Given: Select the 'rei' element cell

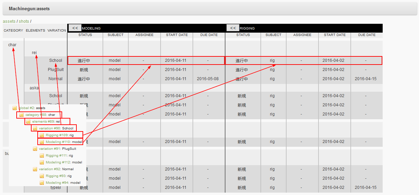Looking at the screenshot, I should click(x=34, y=53).
